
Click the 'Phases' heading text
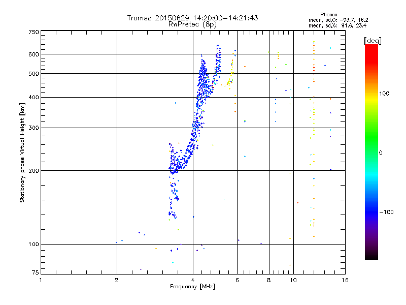click(x=328, y=15)
